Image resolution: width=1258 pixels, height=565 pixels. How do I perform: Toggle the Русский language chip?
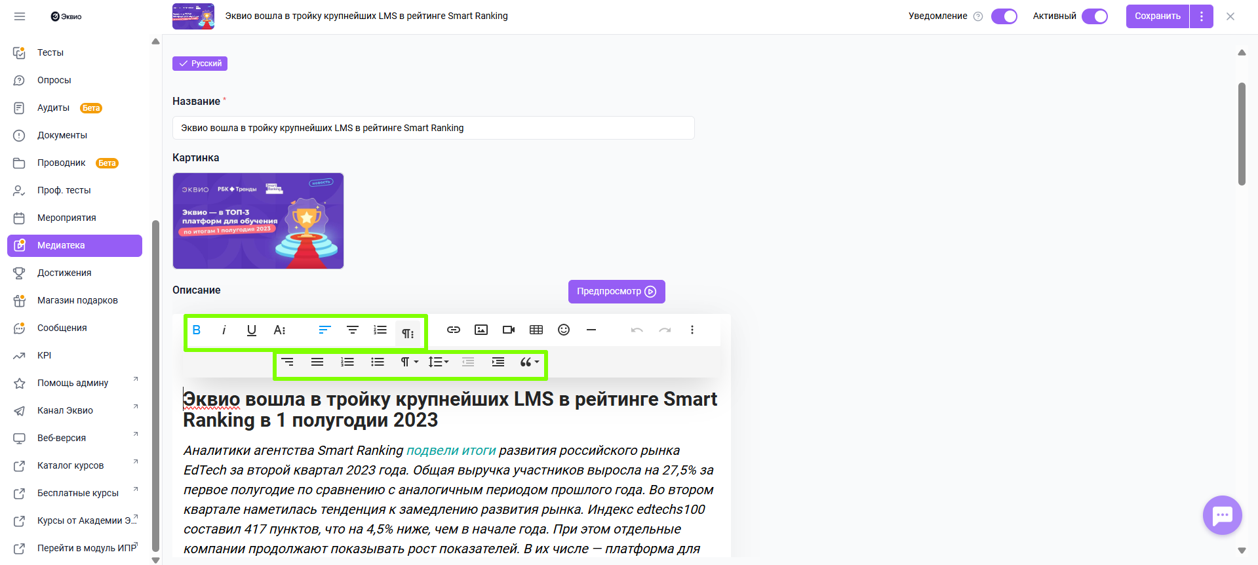click(x=200, y=64)
